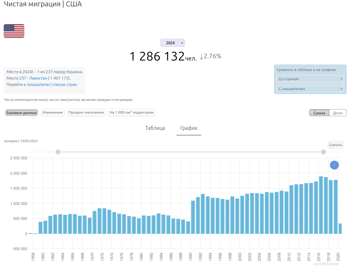This screenshot has height=269, width=351.
Task: Click the blue round zoom-out button
Action: (334, 165)
